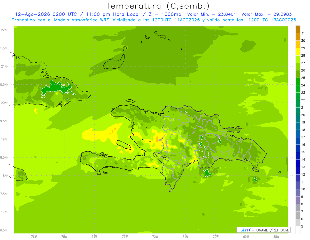
Task: Pick the white swatch below label 5
Action: (x=298, y=230)
